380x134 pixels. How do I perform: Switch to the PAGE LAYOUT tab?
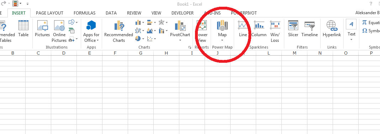point(49,13)
